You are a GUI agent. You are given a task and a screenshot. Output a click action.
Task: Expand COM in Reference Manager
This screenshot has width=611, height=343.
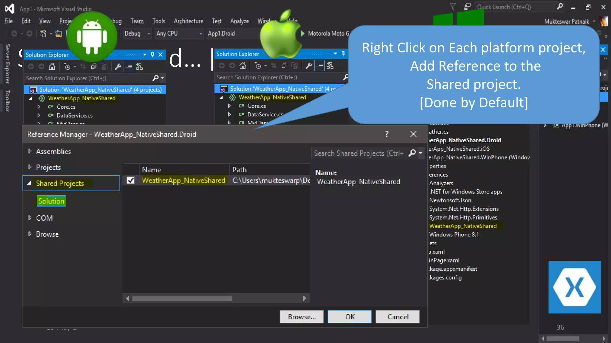click(x=30, y=218)
